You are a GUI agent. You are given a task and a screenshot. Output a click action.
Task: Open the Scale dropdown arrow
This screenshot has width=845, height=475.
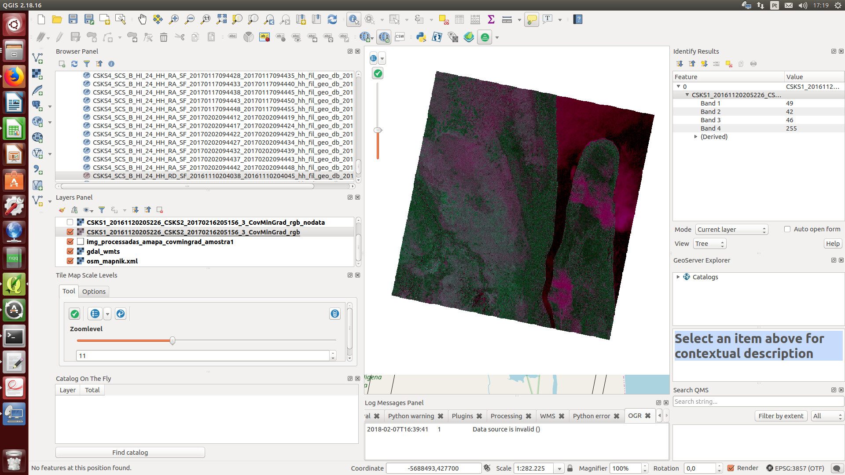click(559, 468)
